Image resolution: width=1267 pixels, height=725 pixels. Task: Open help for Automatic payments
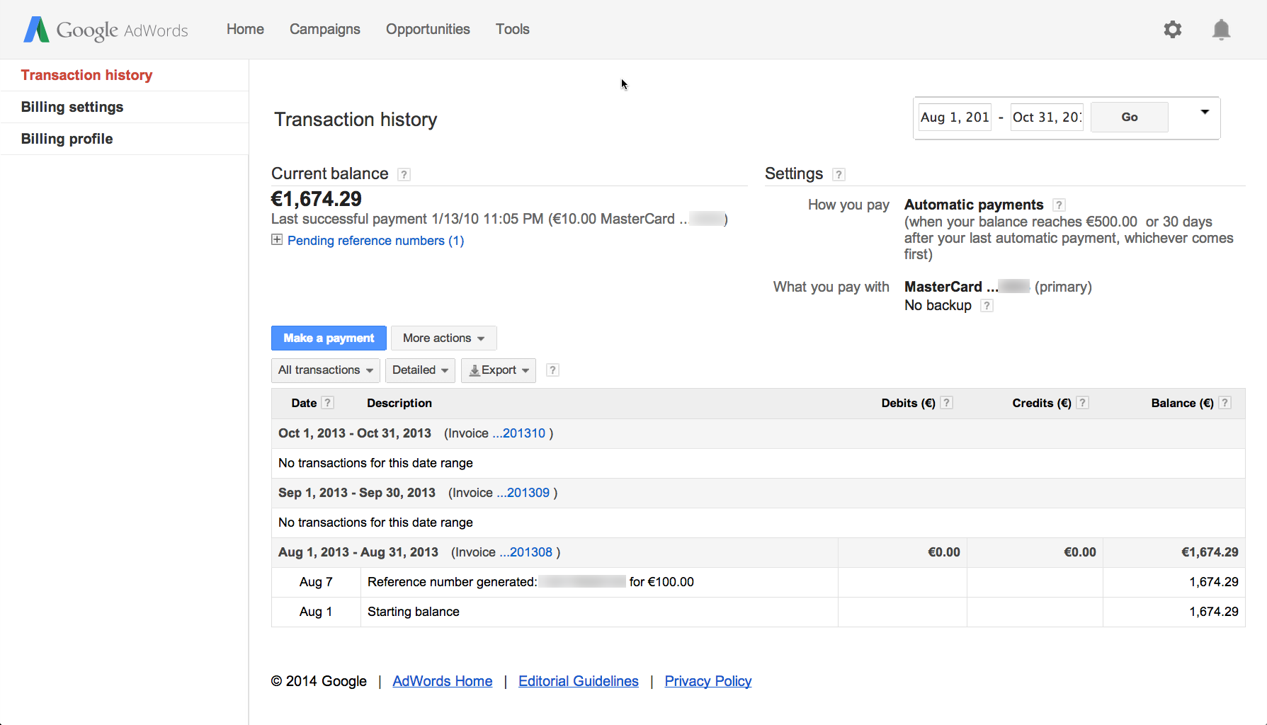click(x=1059, y=205)
